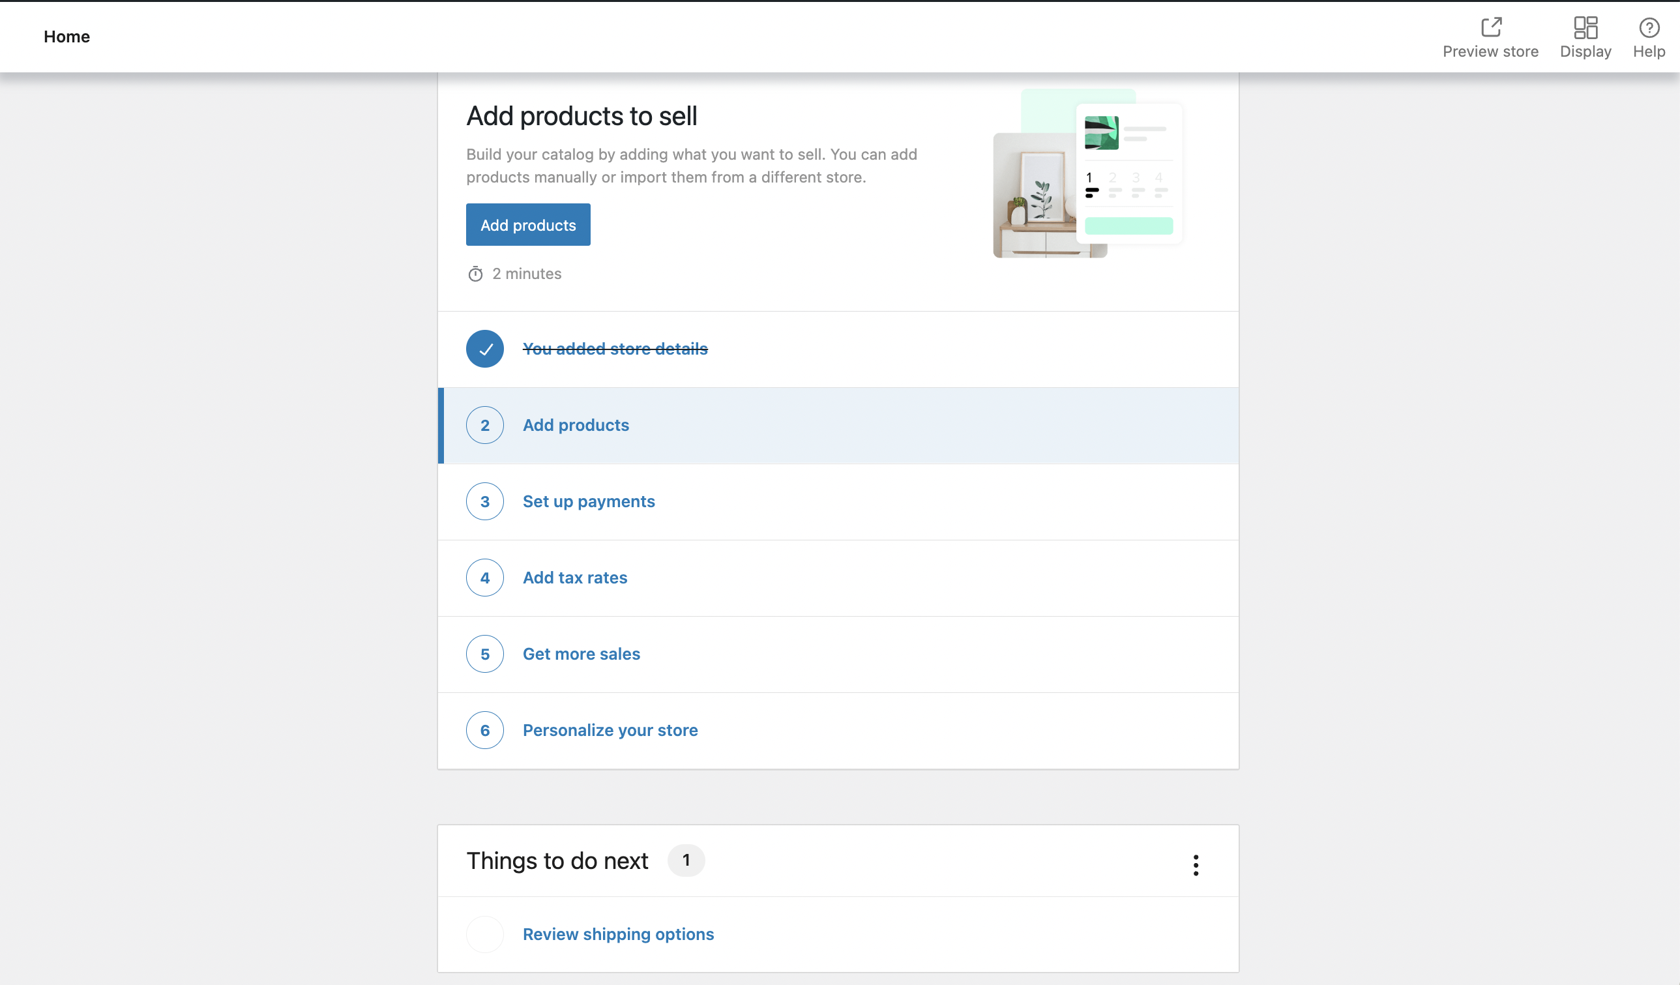1680x985 pixels.
Task: Toggle the step 5 circle for Get more sales
Action: pyautogui.click(x=484, y=654)
